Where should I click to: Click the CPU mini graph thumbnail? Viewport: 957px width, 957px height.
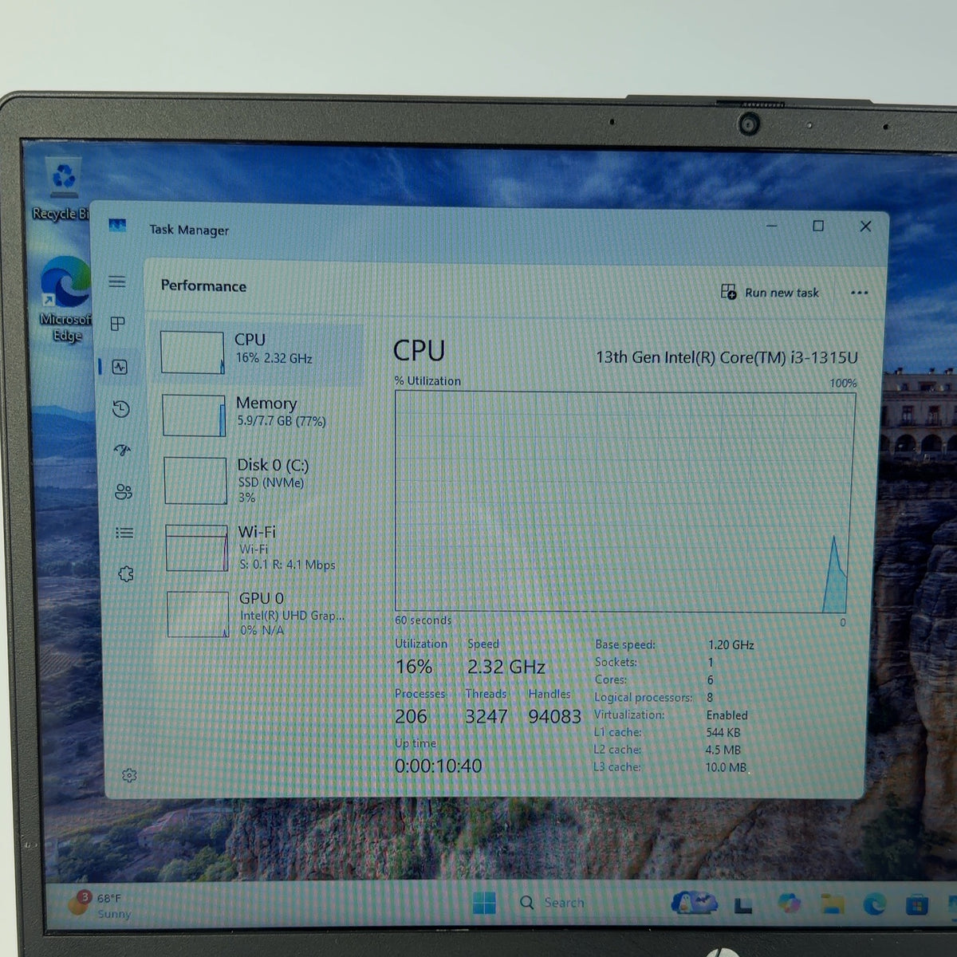tap(192, 352)
